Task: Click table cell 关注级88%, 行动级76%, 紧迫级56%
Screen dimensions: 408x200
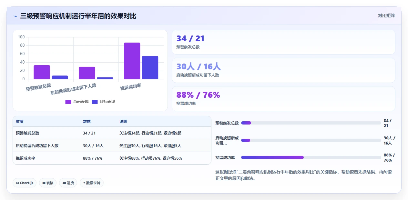Action: pos(151,158)
